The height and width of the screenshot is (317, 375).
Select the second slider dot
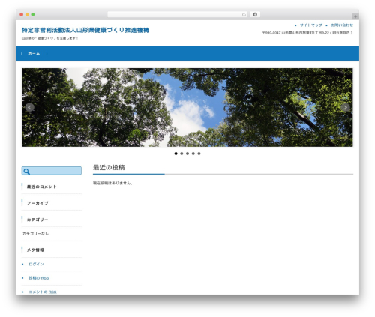181,154
